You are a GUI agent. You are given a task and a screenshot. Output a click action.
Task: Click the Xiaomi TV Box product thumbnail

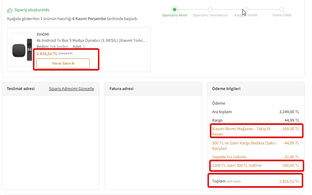coord(22,50)
